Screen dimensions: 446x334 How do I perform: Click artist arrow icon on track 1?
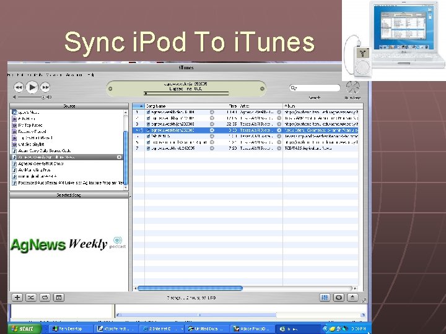coord(279,112)
